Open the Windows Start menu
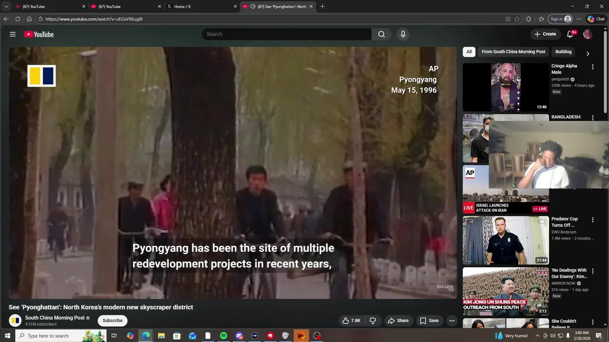Screen dimensions: 609x342 [8, 336]
